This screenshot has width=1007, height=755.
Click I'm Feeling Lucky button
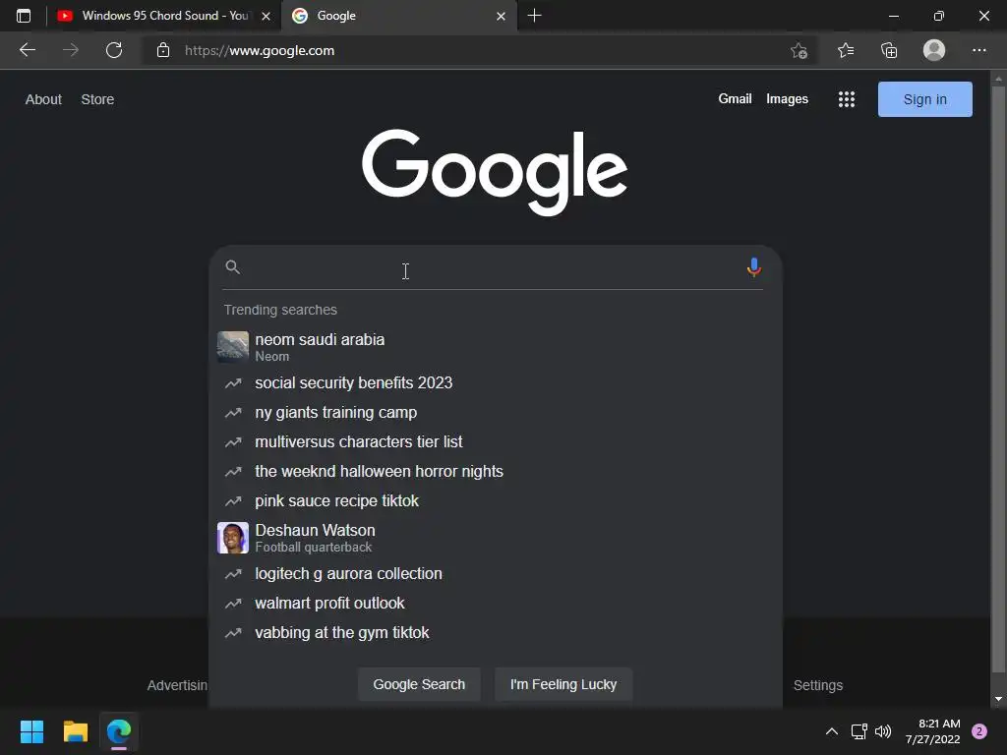click(x=563, y=684)
